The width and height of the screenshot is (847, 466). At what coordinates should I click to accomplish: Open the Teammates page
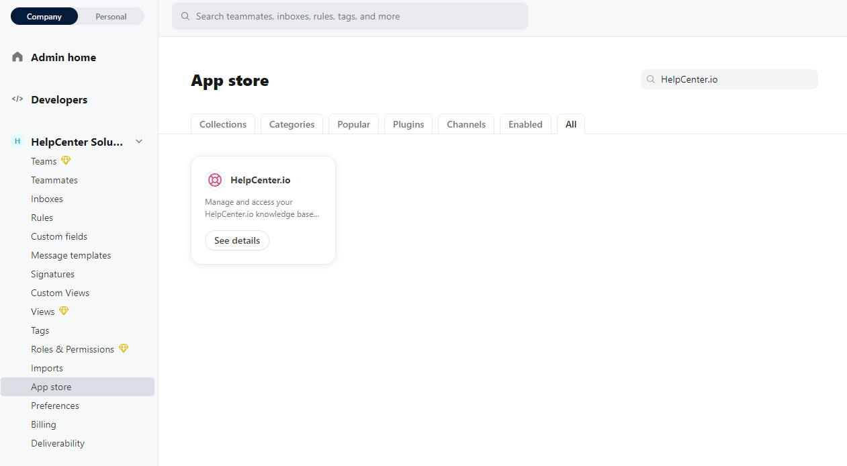click(54, 180)
